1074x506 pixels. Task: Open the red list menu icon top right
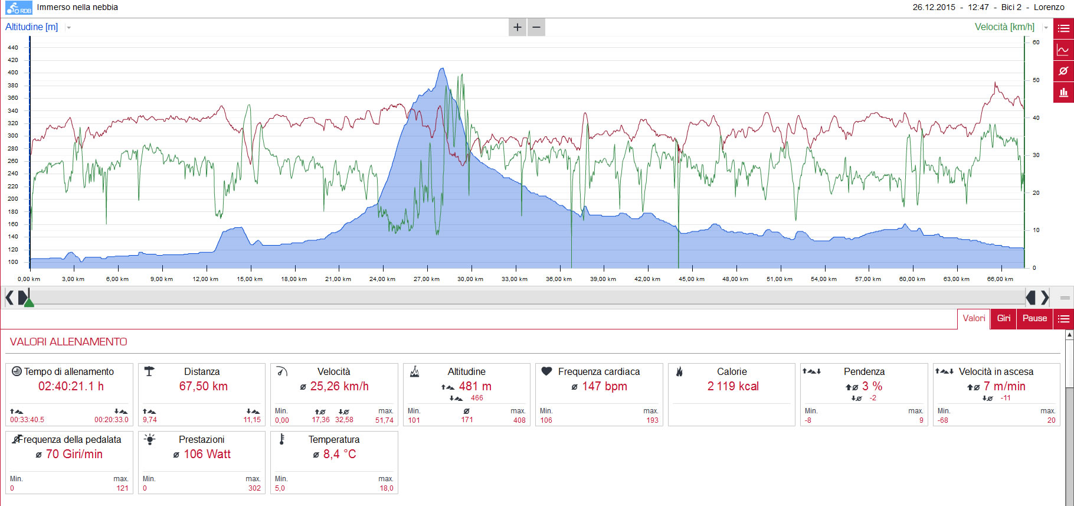1063,28
